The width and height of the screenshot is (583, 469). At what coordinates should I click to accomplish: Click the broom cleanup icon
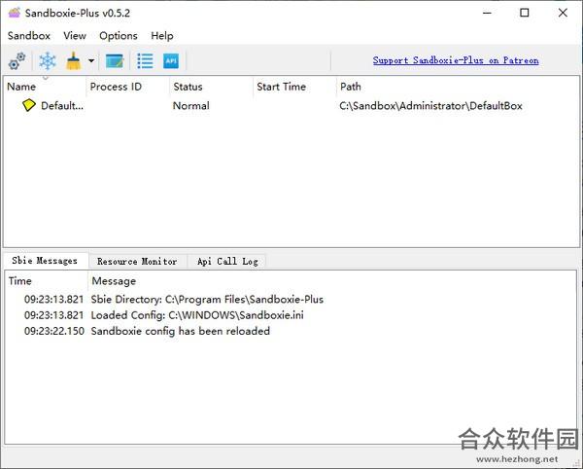(x=74, y=61)
